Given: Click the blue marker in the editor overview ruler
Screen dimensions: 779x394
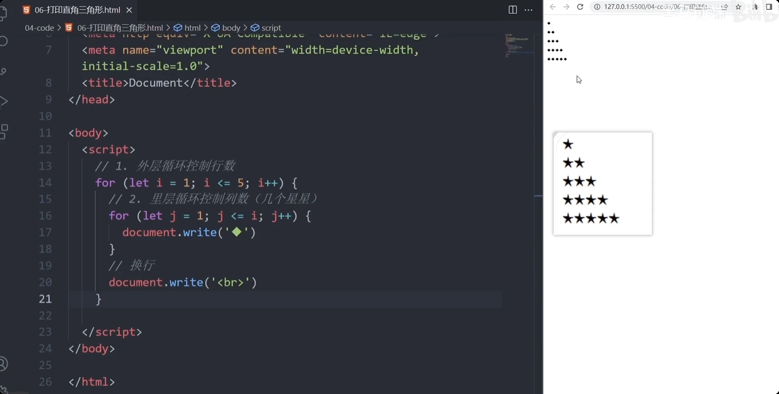Looking at the screenshot, I should (x=538, y=196).
